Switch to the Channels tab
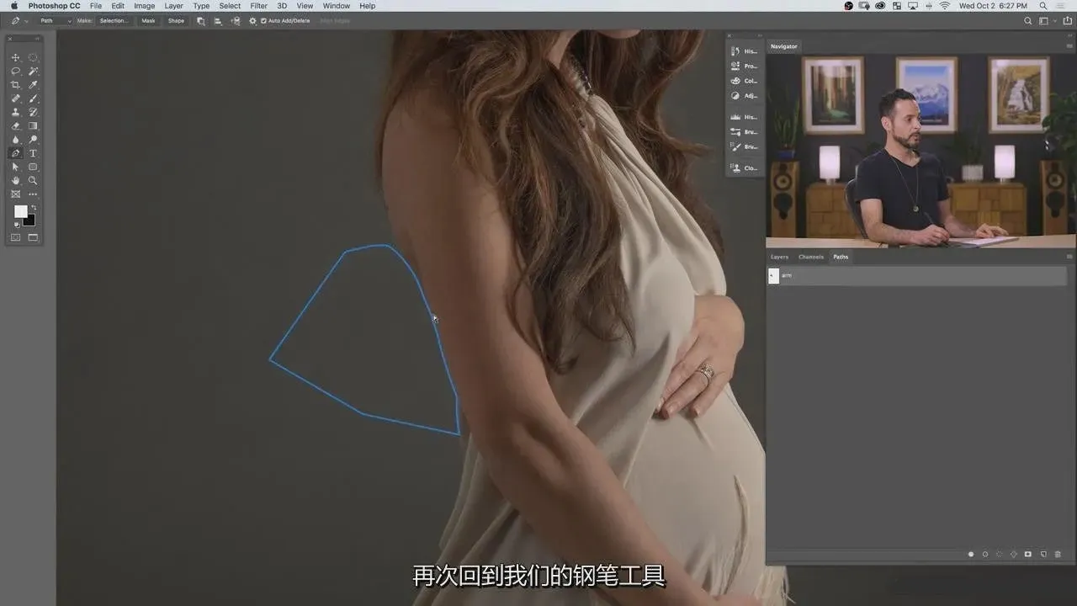The height and width of the screenshot is (606, 1077). tap(810, 257)
